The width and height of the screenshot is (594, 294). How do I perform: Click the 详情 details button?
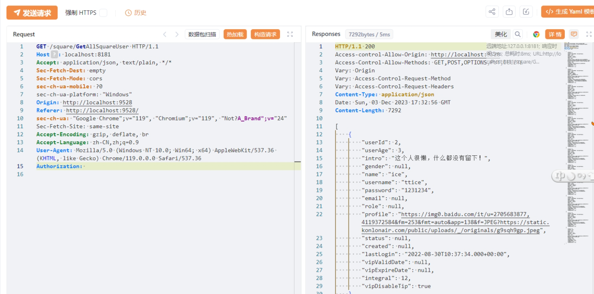click(x=555, y=34)
